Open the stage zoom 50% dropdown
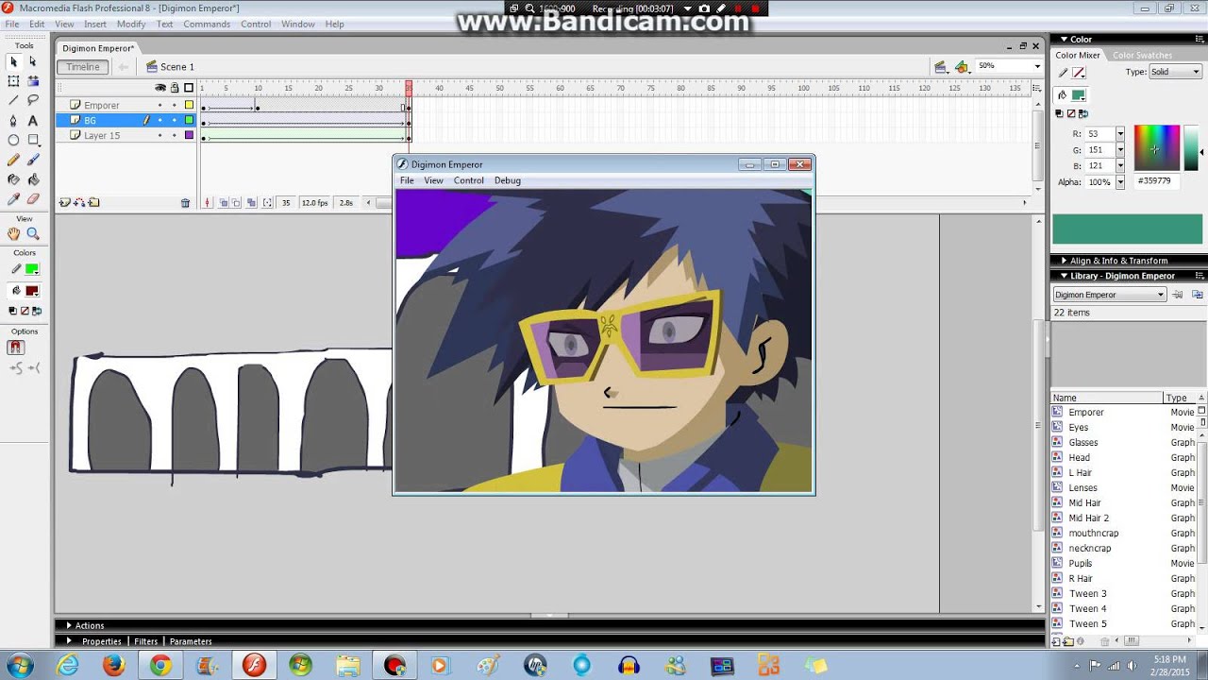1208x680 pixels. (x=1036, y=66)
